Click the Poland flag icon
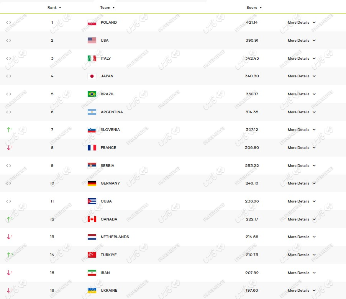The height and width of the screenshot is (299, 346). 92,23
